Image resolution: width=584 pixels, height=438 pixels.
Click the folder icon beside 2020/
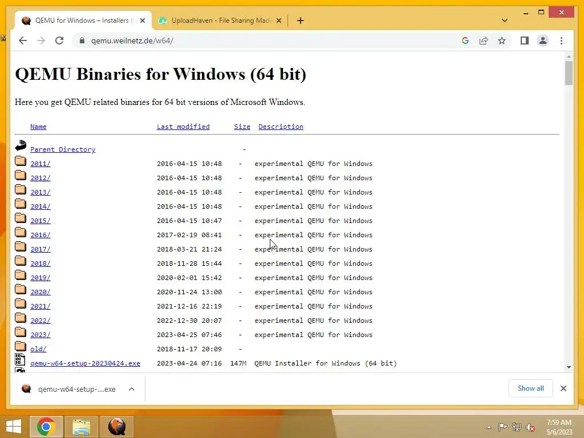click(x=21, y=289)
